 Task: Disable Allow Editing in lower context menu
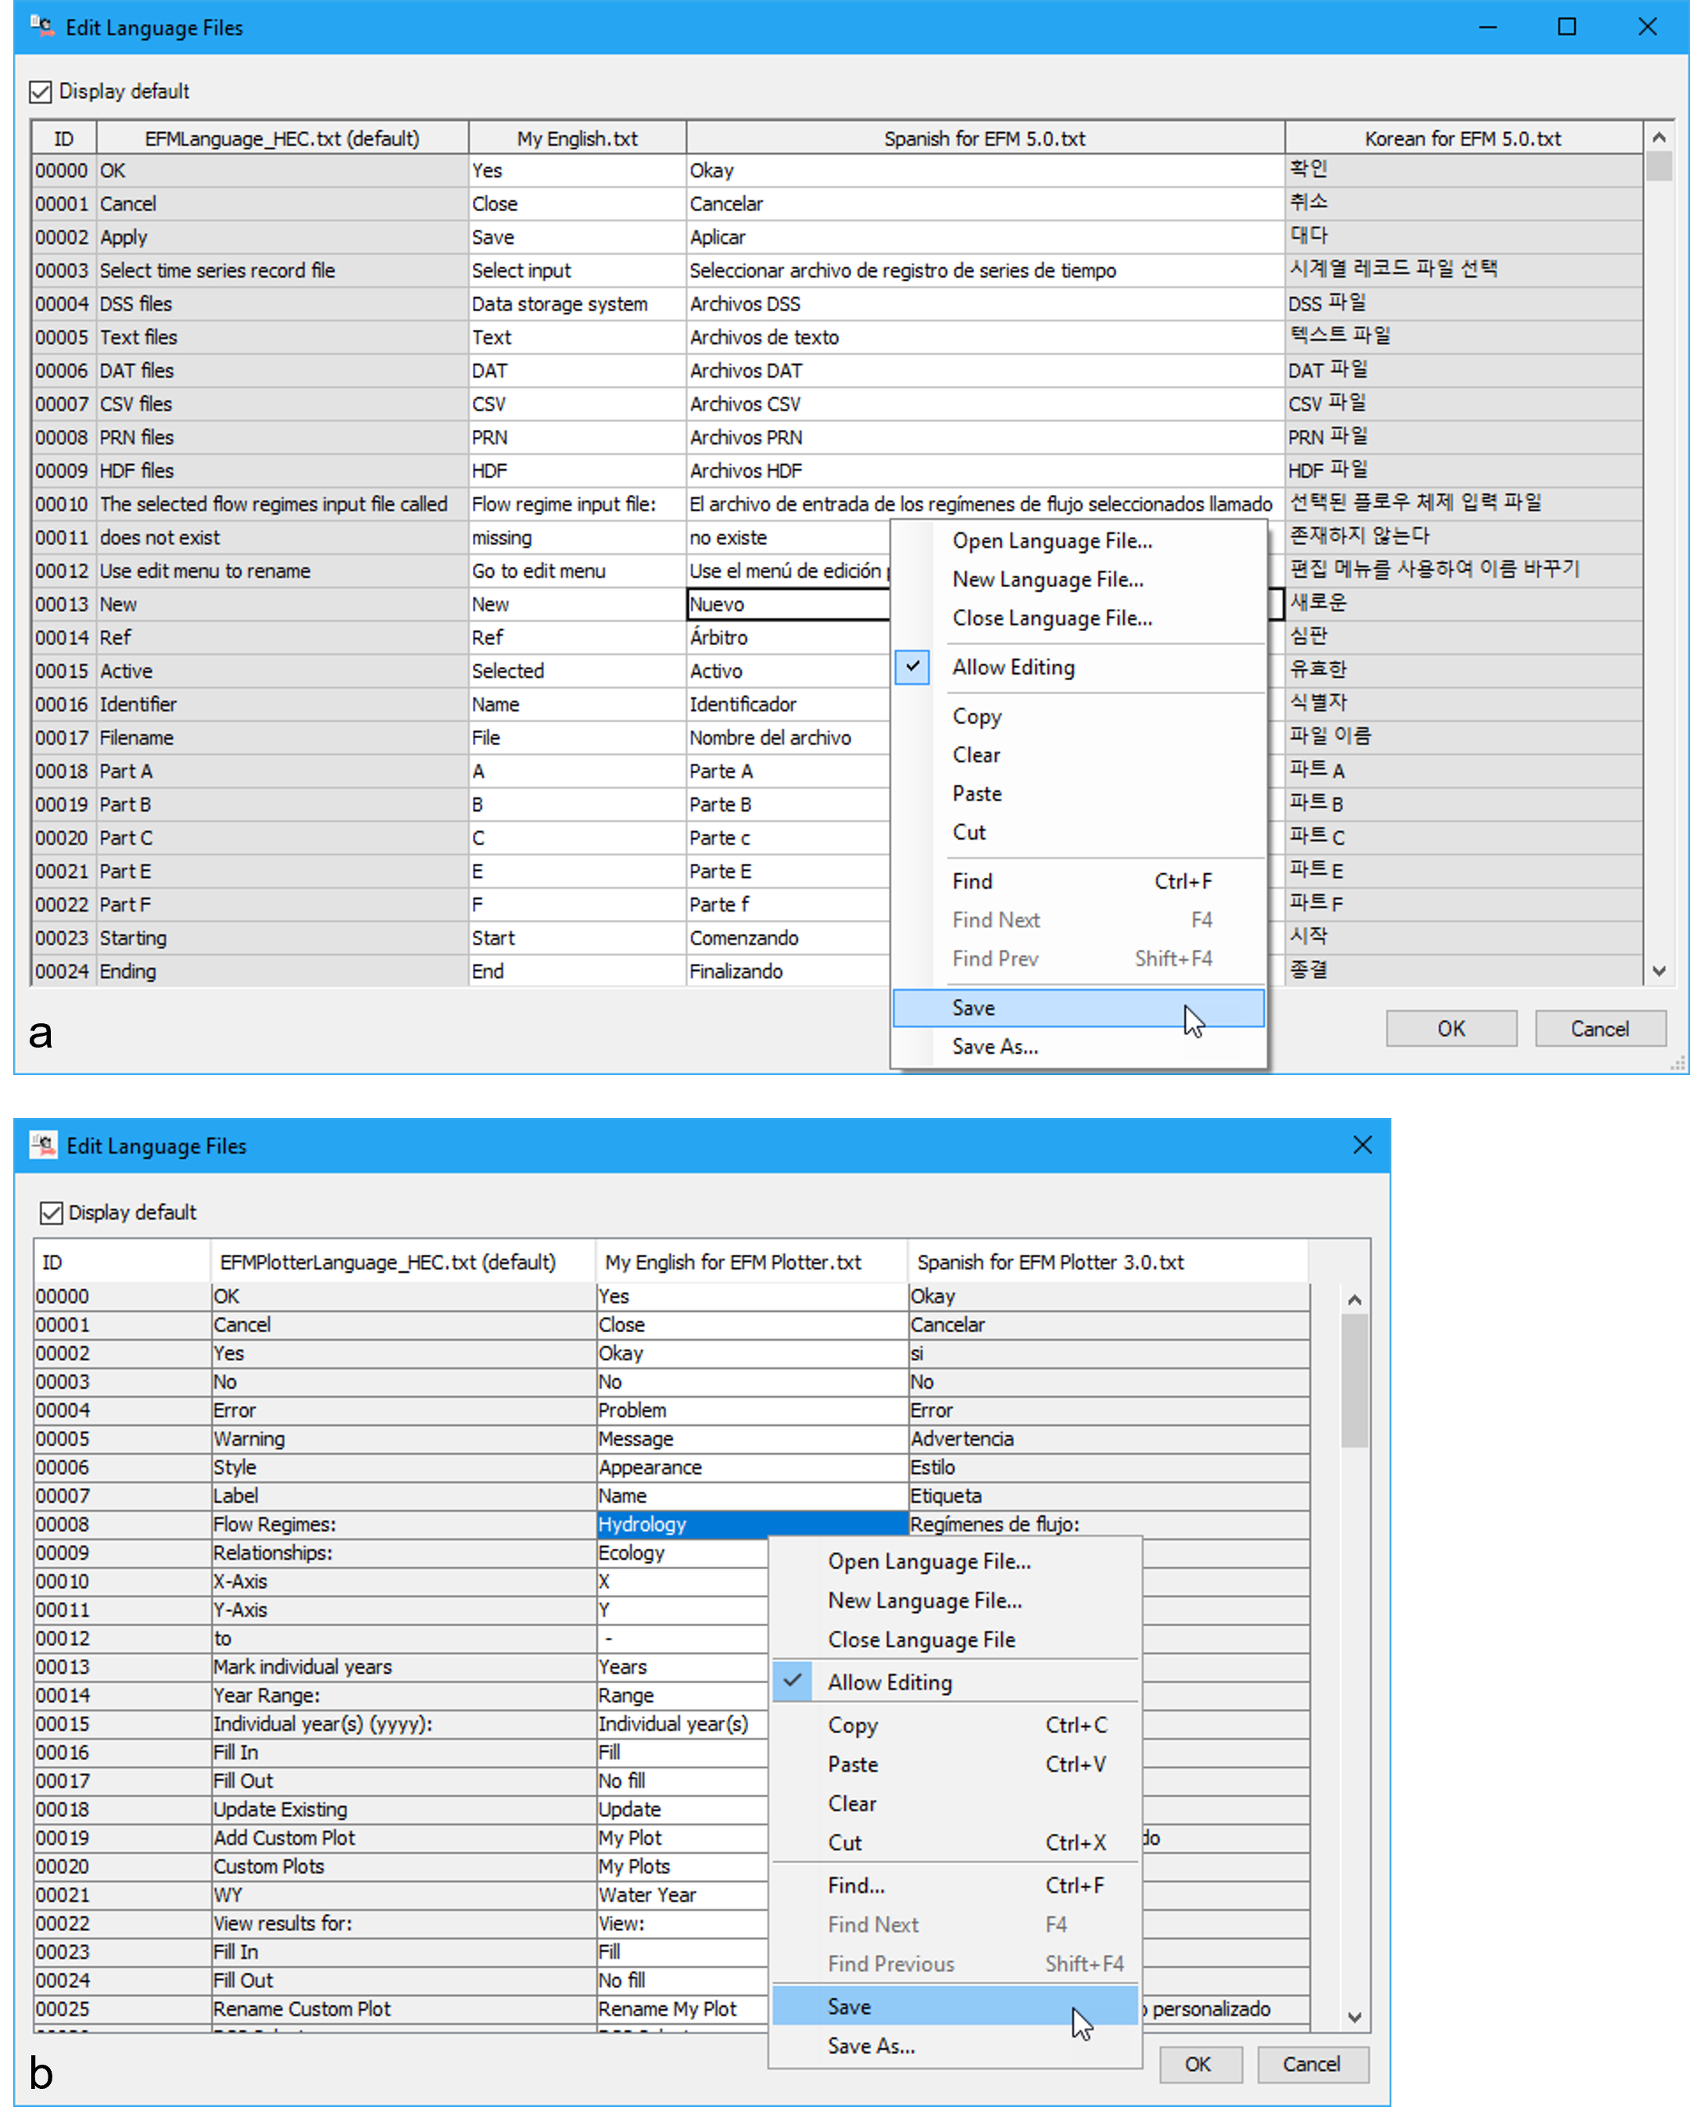890,1682
